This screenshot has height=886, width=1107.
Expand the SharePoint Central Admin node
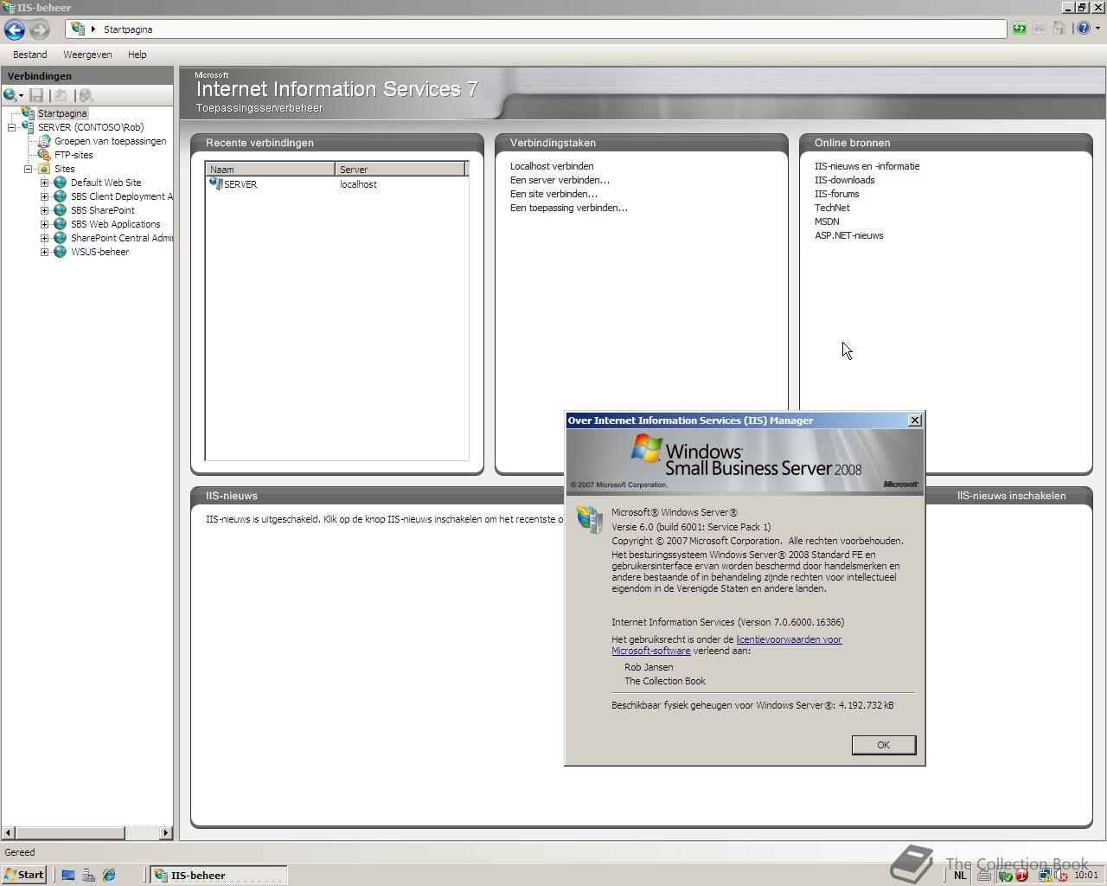44,238
